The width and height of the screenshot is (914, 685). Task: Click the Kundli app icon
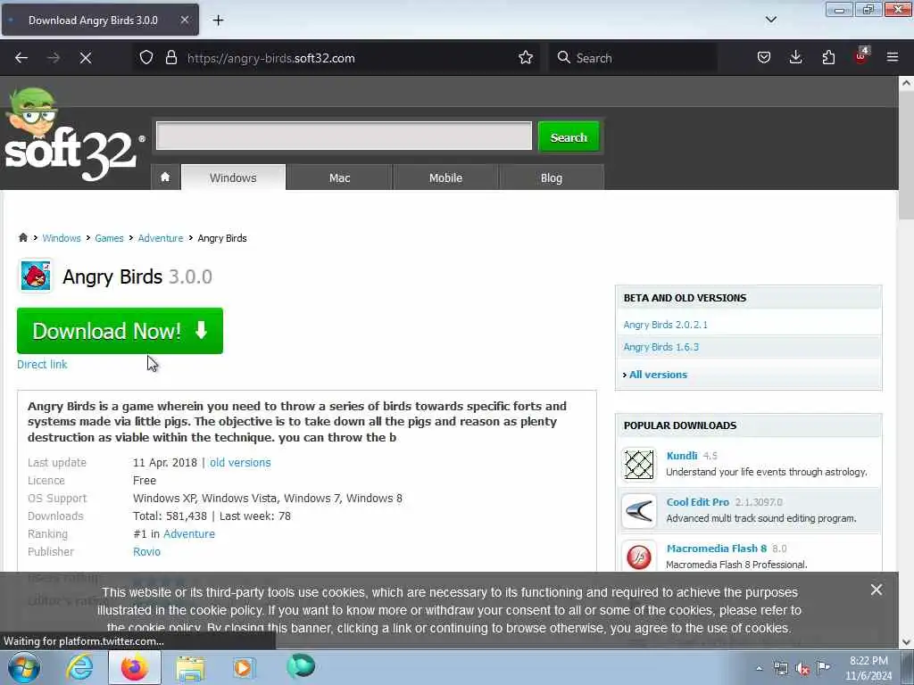(x=639, y=465)
